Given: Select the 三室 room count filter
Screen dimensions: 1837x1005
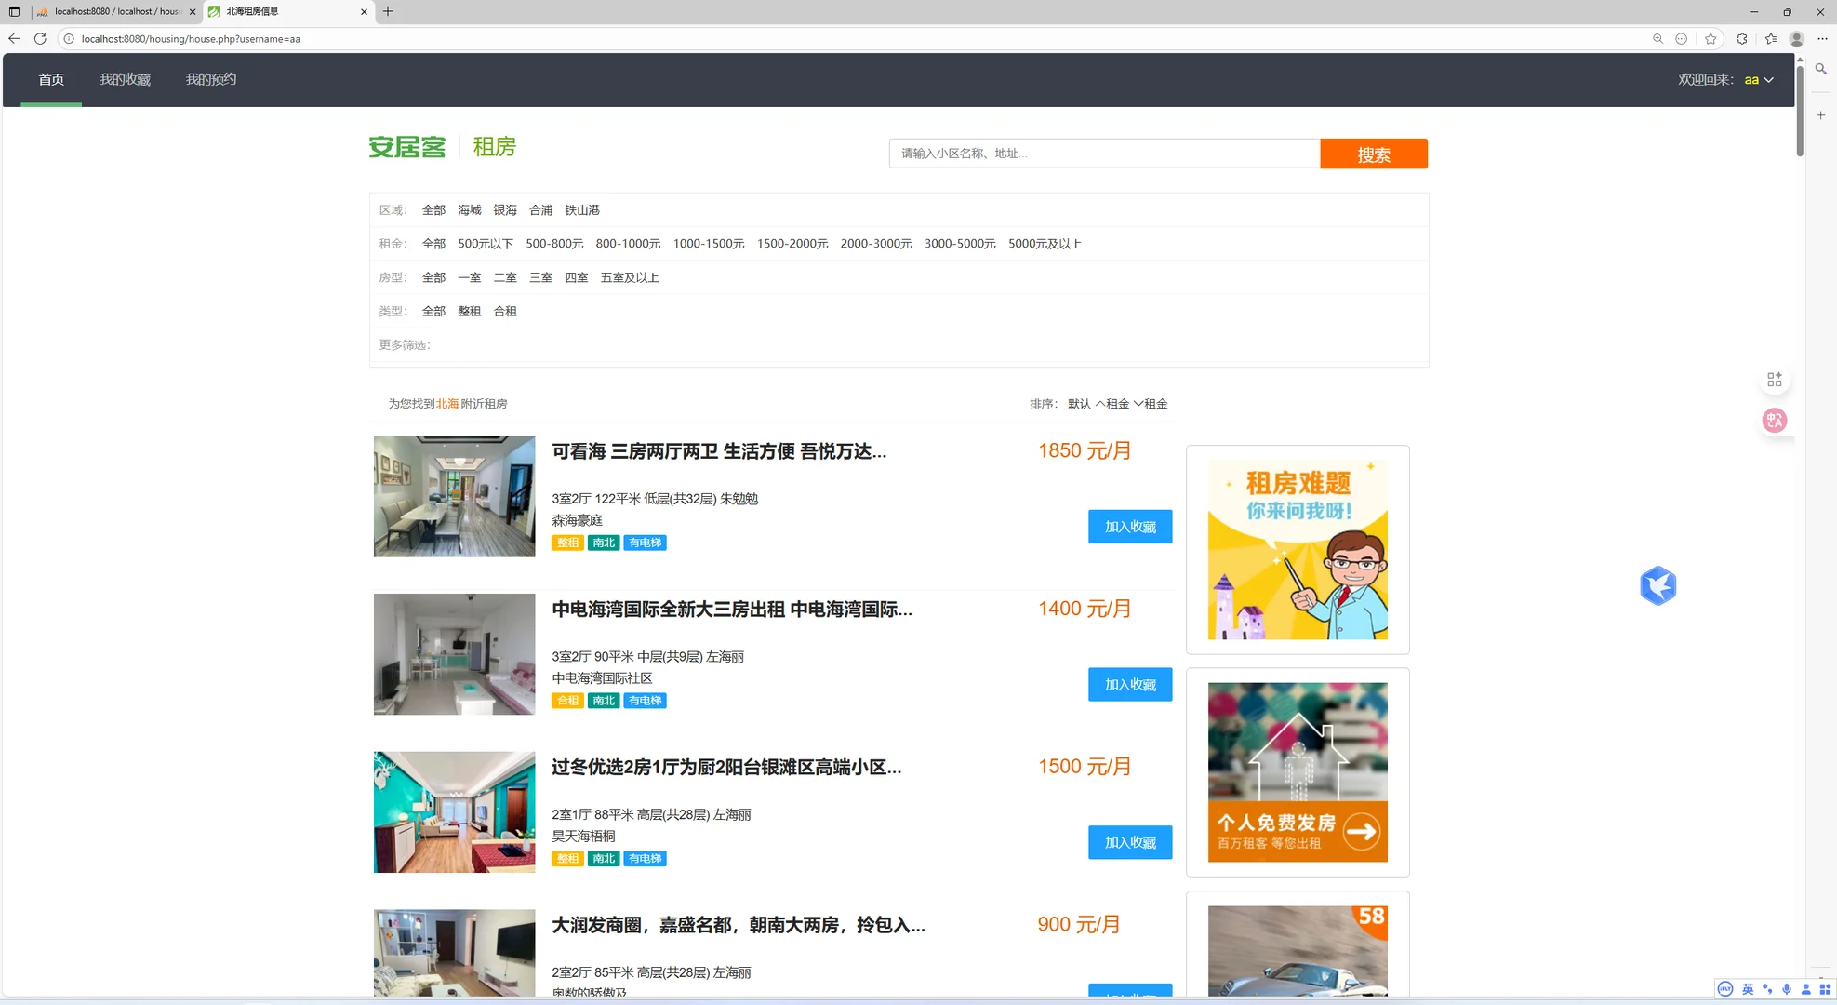Looking at the screenshot, I should point(540,277).
